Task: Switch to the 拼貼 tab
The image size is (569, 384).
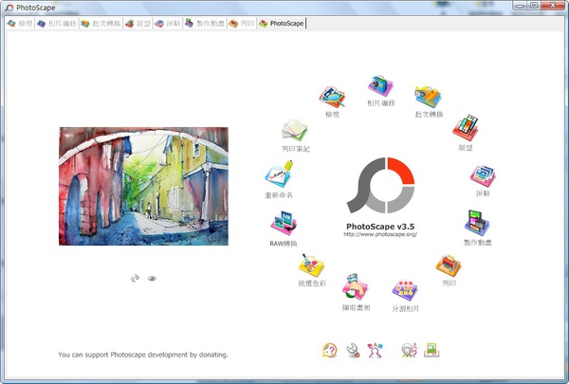Action: pos(168,24)
